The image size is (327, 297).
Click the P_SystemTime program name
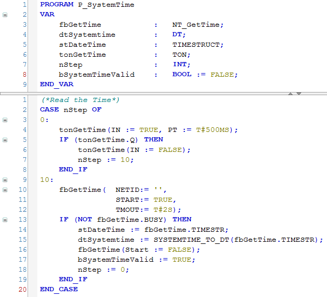coord(106,5)
